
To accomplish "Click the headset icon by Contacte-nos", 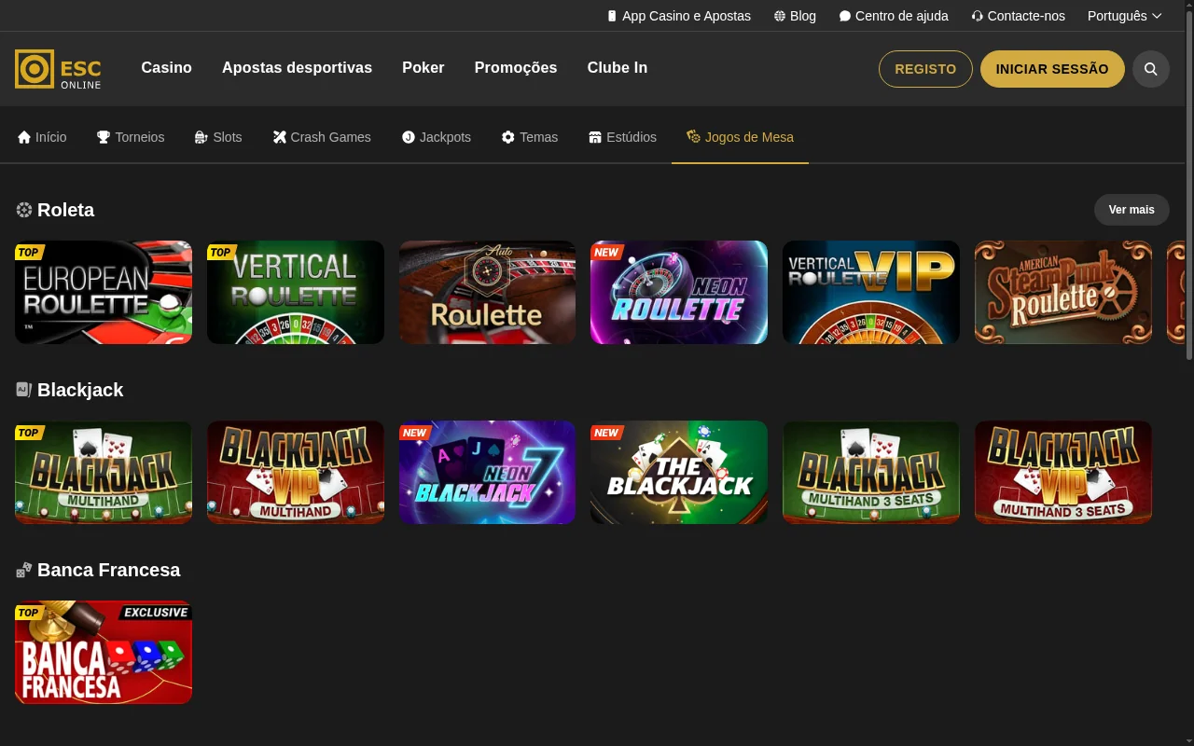I will (x=978, y=16).
